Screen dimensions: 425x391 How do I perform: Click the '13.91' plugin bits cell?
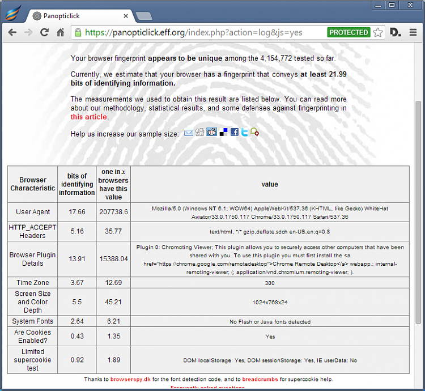(77, 259)
